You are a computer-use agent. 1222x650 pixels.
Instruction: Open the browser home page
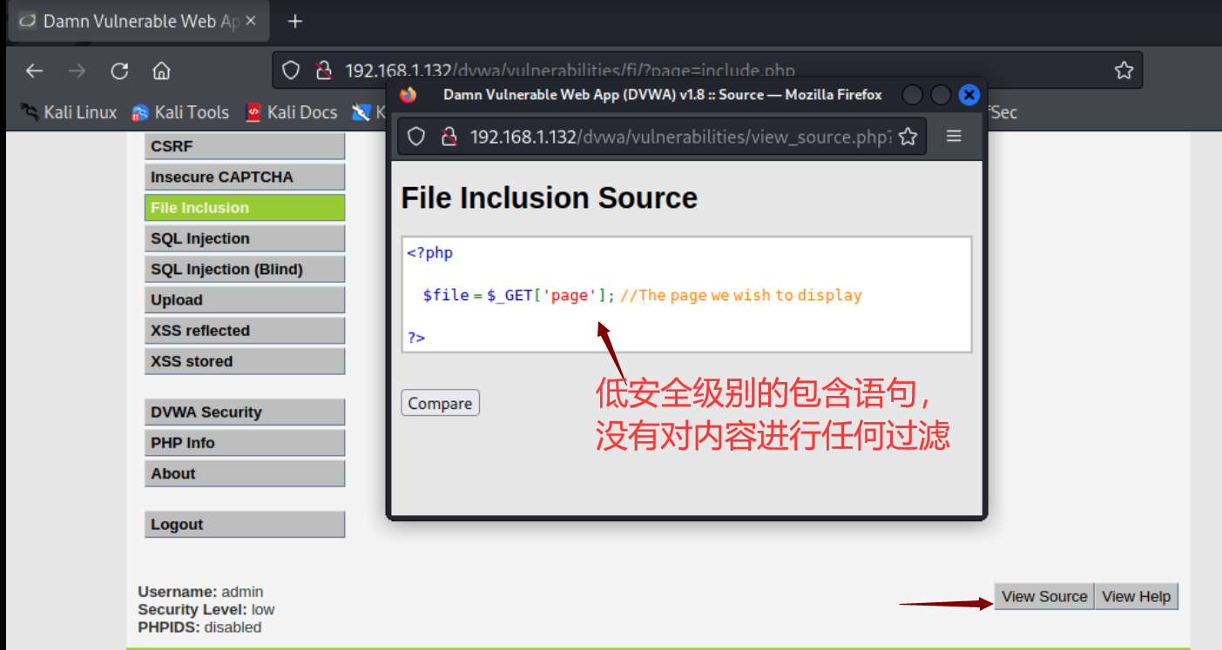[x=161, y=71]
